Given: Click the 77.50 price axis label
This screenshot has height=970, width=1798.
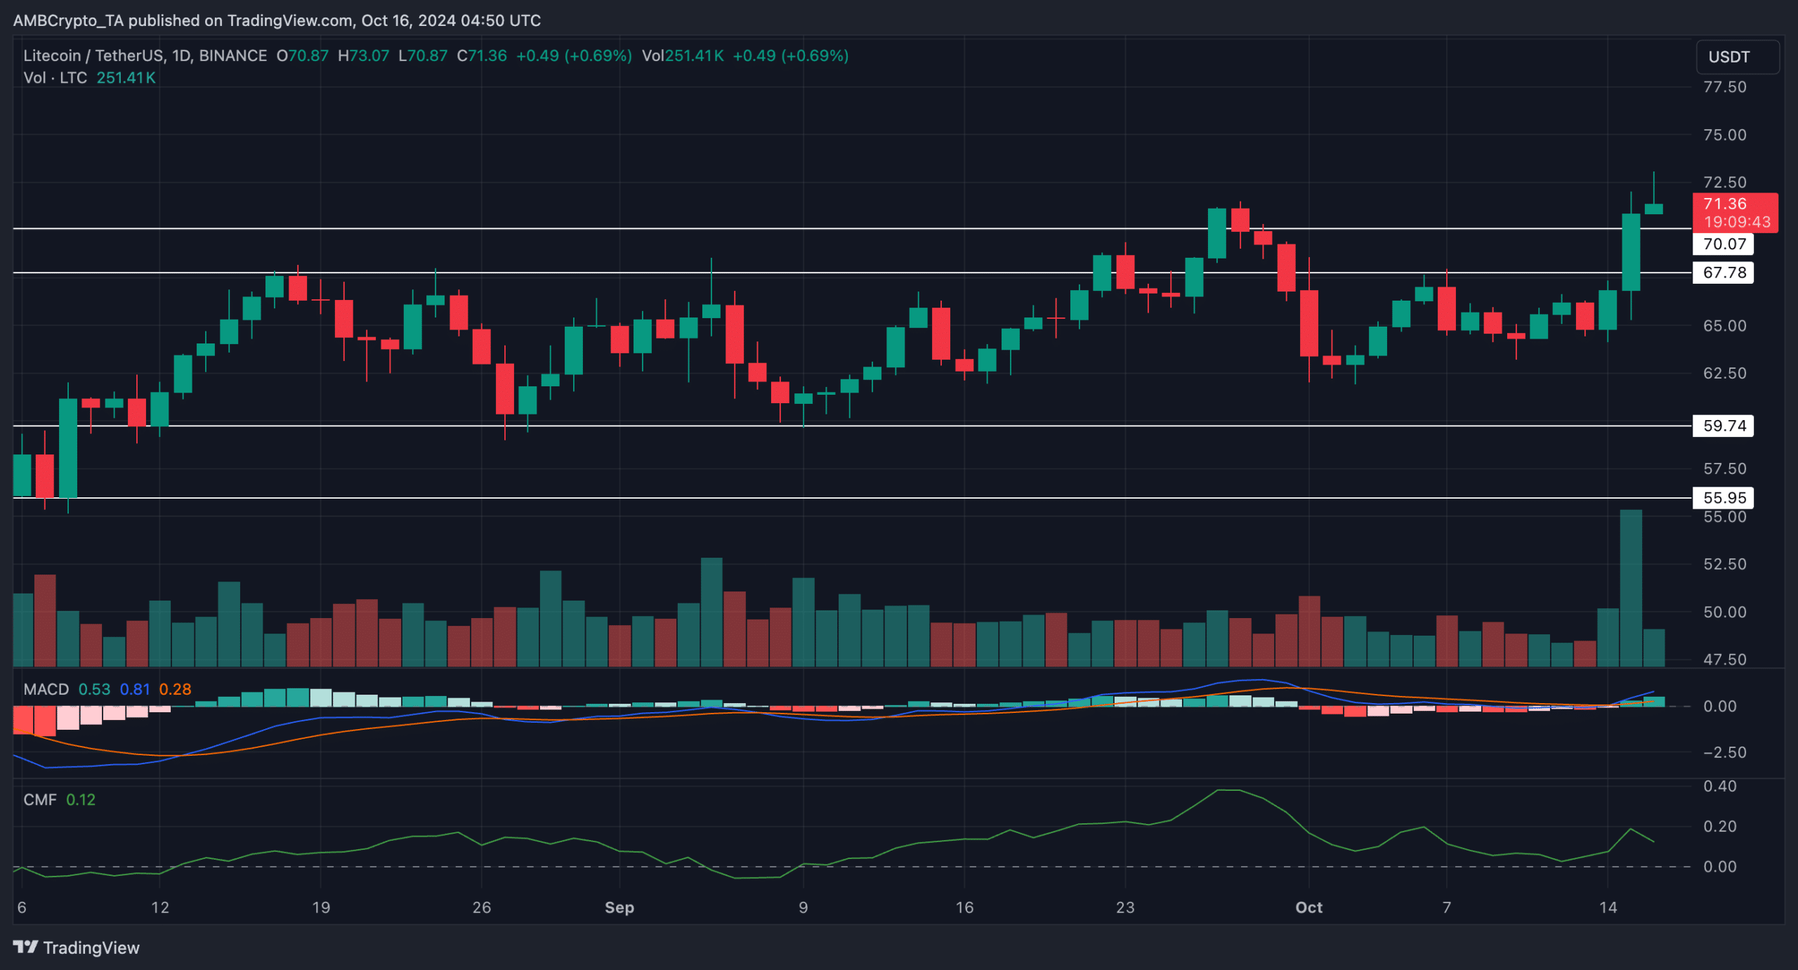Looking at the screenshot, I should pos(1724,87).
